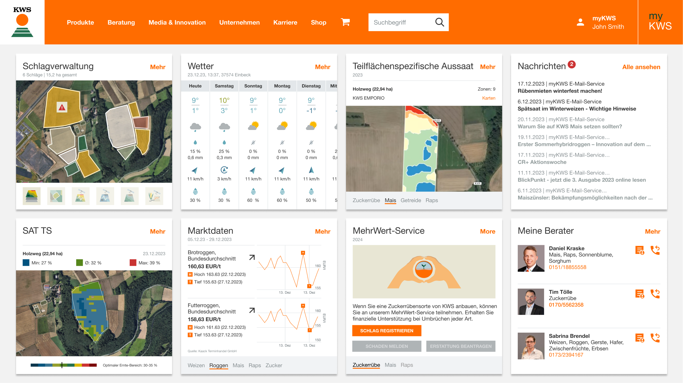Click the harvest range color scale marker
The image size is (683, 383).
point(62,365)
